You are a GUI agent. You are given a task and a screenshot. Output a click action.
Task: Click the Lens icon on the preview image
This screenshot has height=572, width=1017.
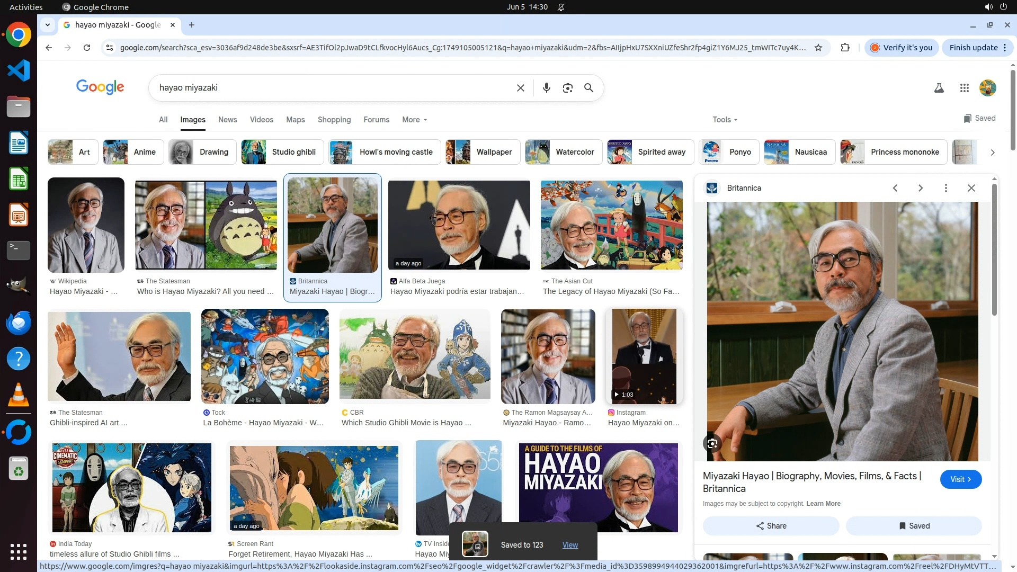click(712, 443)
